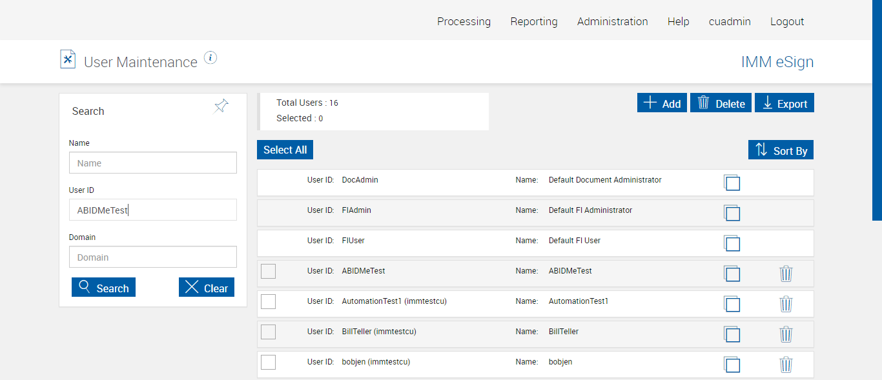Viewport: 882px width, 380px height.
Task: Open the Sort By options
Action: [x=781, y=150]
